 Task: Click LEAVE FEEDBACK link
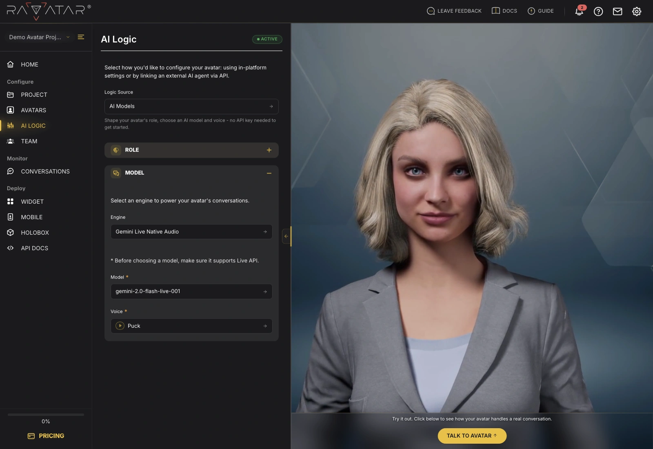pyautogui.click(x=460, y=11)
